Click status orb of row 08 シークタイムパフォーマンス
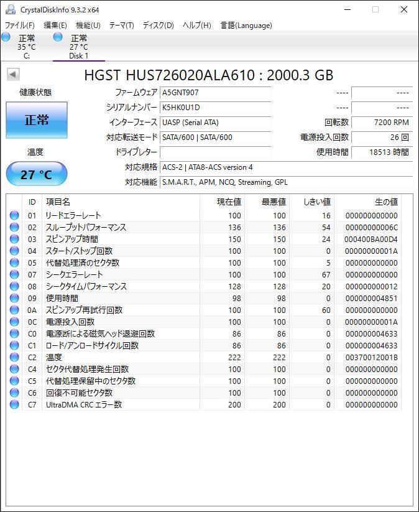The height and width of the screenshot is (512, 419). tap(14, 286)
